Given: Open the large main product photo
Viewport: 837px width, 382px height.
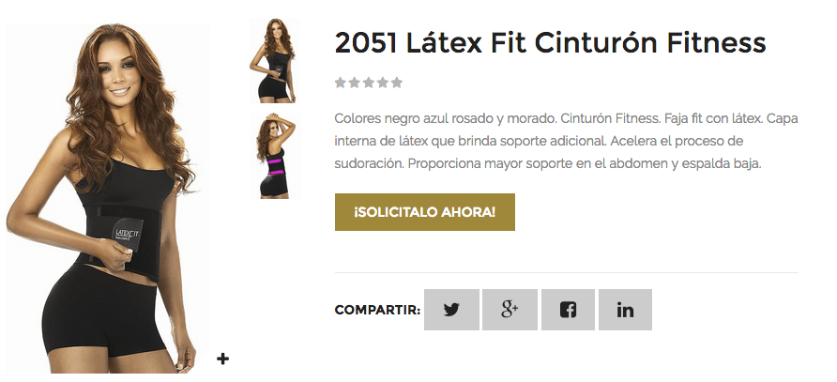Looking at the screenshot, I should point(107,198).
